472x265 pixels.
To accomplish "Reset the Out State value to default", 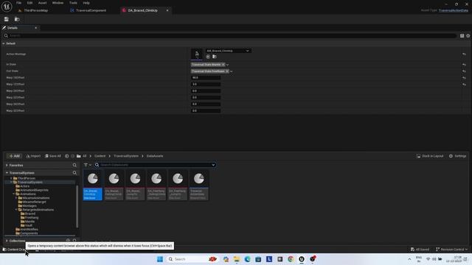I will (x=464, y=71).
